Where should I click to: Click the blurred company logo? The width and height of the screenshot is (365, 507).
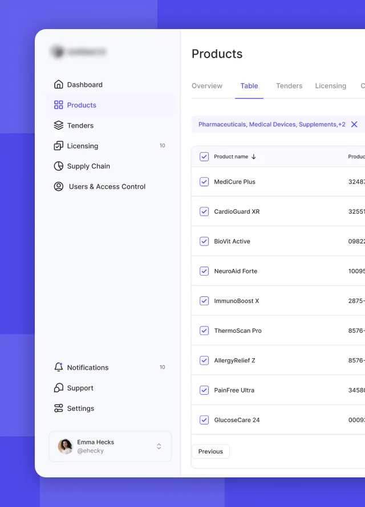pyautogui.click(x=79, y=52)
